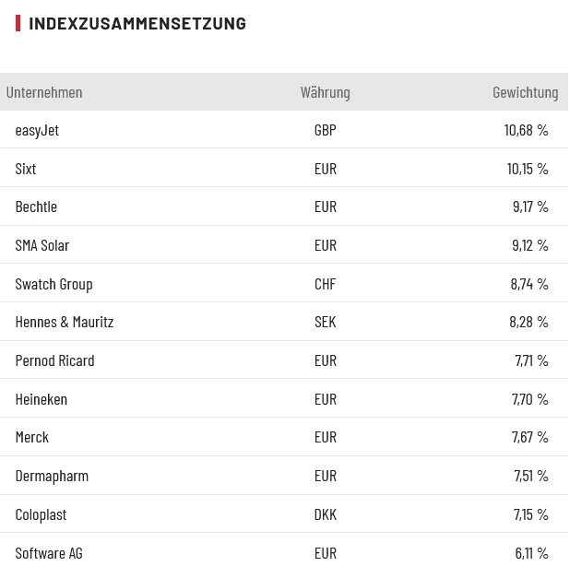Image resolution: width=570 pixels, height=578 pixels.
Task: Open the Coloplast company row
Action: point(41,514)
